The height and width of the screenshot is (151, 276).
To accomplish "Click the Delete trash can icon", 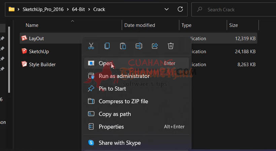I will coord(171,46).
